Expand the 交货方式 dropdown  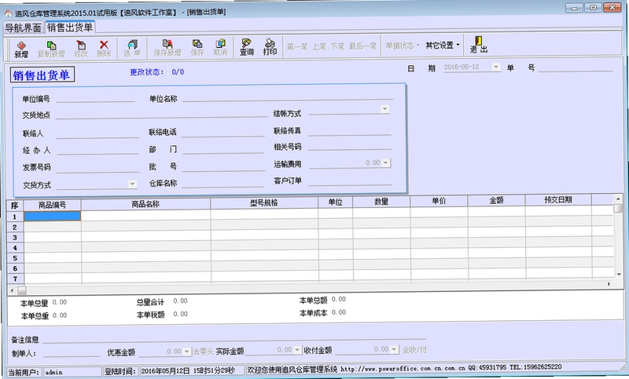[x=132, y=184]
